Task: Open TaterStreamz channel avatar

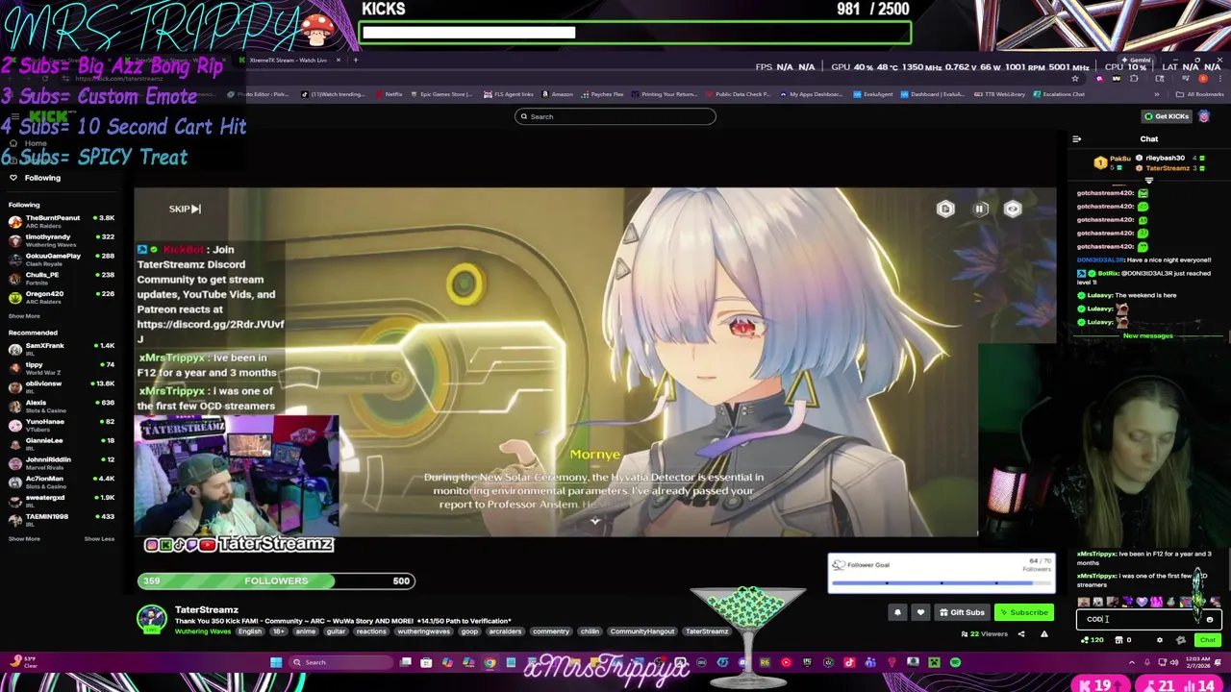Action: [x=151, y=619]
